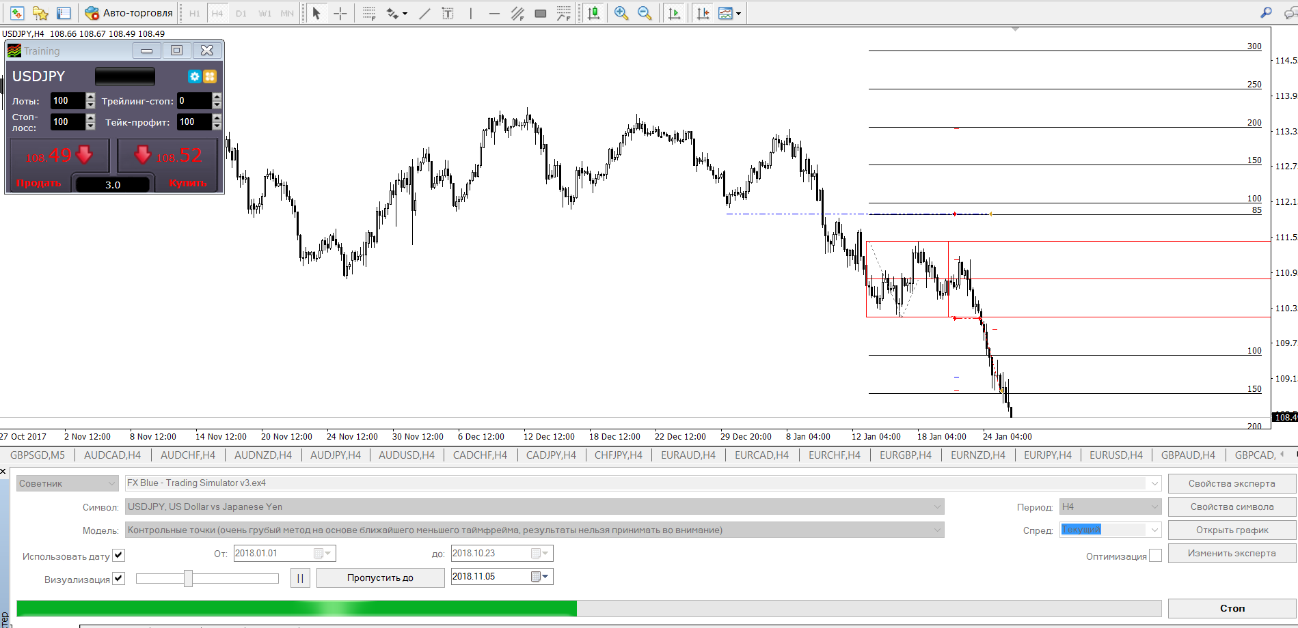The image size is (1298, 628).
Task: Click Пропустить до button
Action: click(x=380, y=577)
